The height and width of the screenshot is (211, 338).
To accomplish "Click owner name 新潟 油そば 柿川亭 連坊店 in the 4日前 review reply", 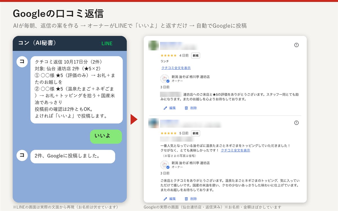I will [190, 77].
